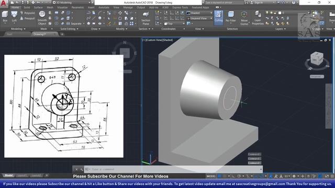335x188 pixels.
Task: Choose the Presspull tool
Action: [28, 18]
